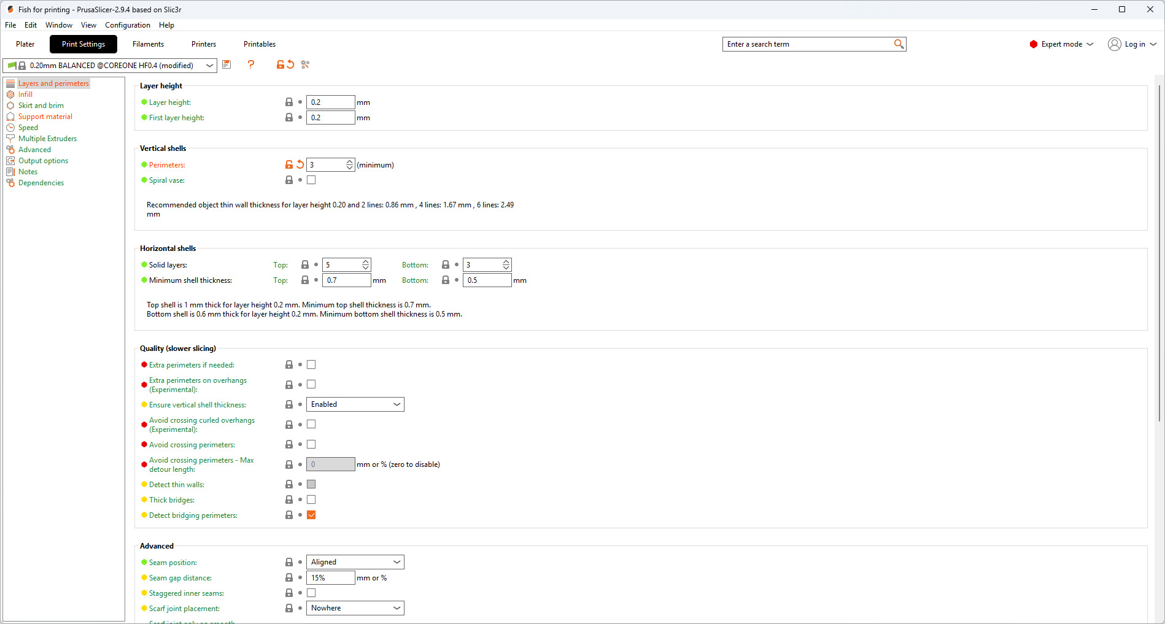The height and width of the screenshot is (624, 1165).
Task: Click the reset arrow beside the preset dropdown
Action: [x=291, y=64]
